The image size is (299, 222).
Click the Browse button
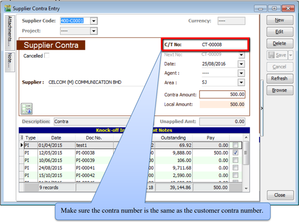click(x=279, y=90)
